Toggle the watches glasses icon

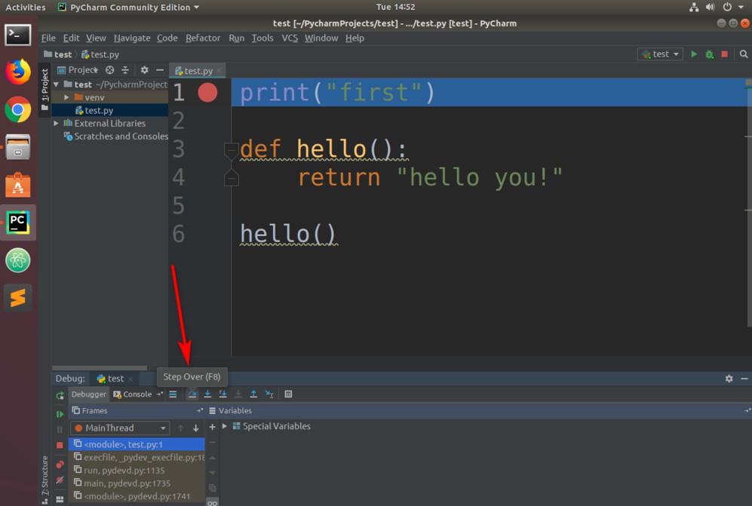[x=212, y=503]
